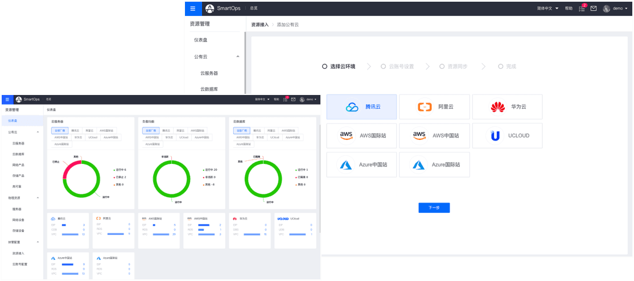The height and width of the screenshot is (281, 634).
Task: Open 云数据库 in the 添加公有云 window sidebar
Action: click(x=209, y=89)
